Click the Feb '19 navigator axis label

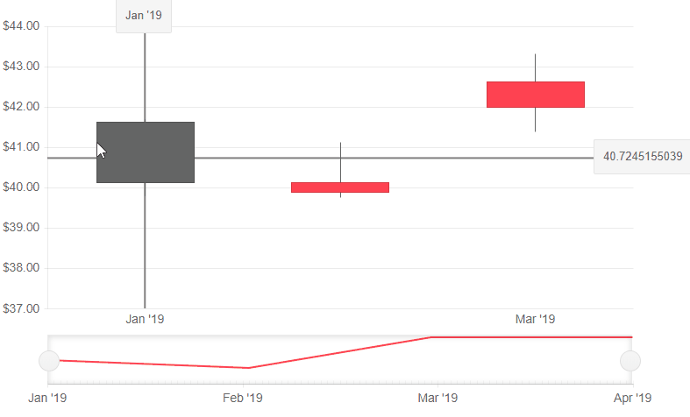pyautogui.click(x=243, y=399)
